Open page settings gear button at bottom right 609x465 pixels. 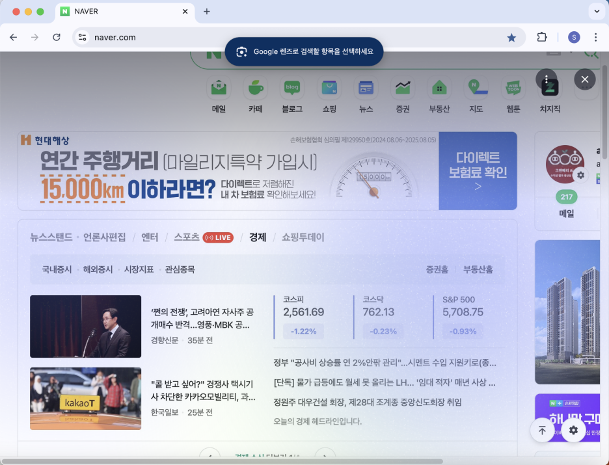573,430
